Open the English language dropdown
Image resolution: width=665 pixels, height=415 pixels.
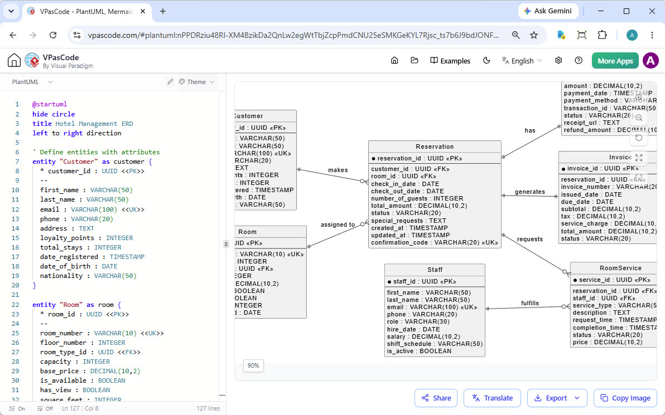522,61
